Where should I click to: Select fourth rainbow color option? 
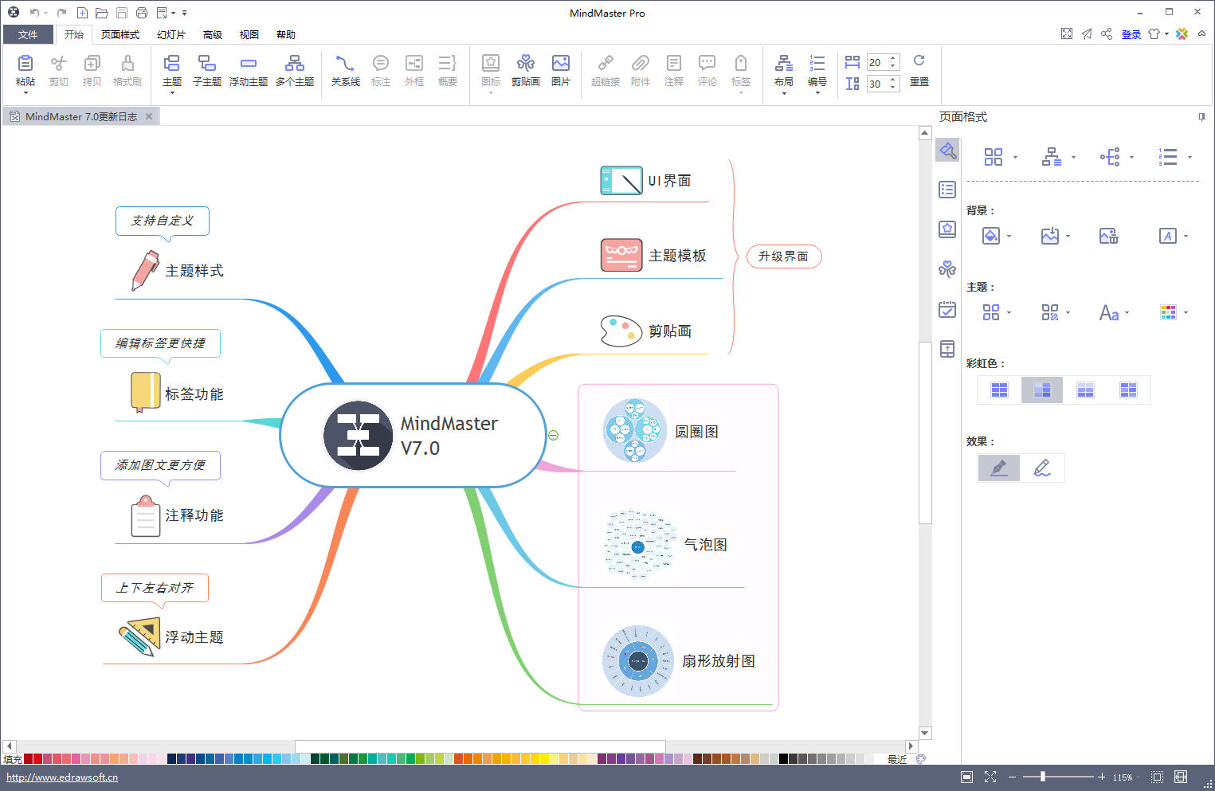click(x=1128, y=390)
